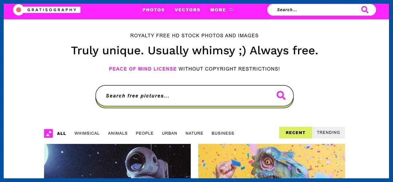Filter photos by ANIMALS category
The height and width of the screenshot is (182, 393).
click(x=118, y=134)
